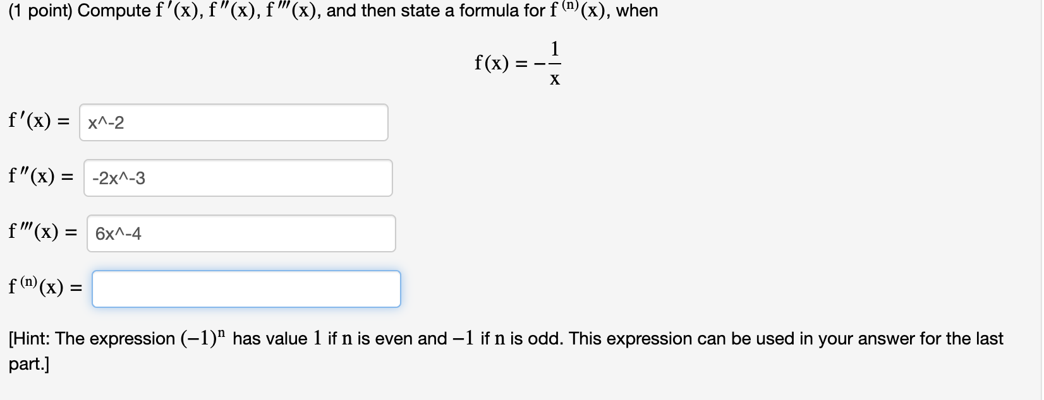Click the displayed formula f(x) = -1/x
This screenshot has width=1044, height=400.
pos(516,62)
